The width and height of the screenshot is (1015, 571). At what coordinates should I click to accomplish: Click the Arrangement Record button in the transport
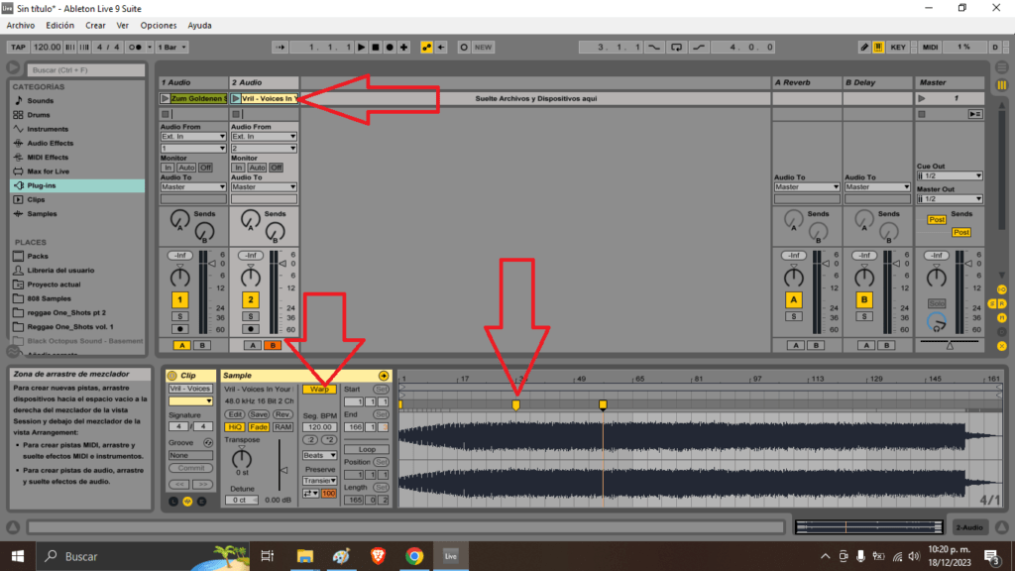390,48
